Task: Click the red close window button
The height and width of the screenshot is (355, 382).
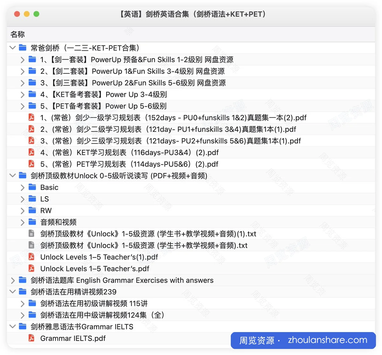Action: tap(17, 14)
